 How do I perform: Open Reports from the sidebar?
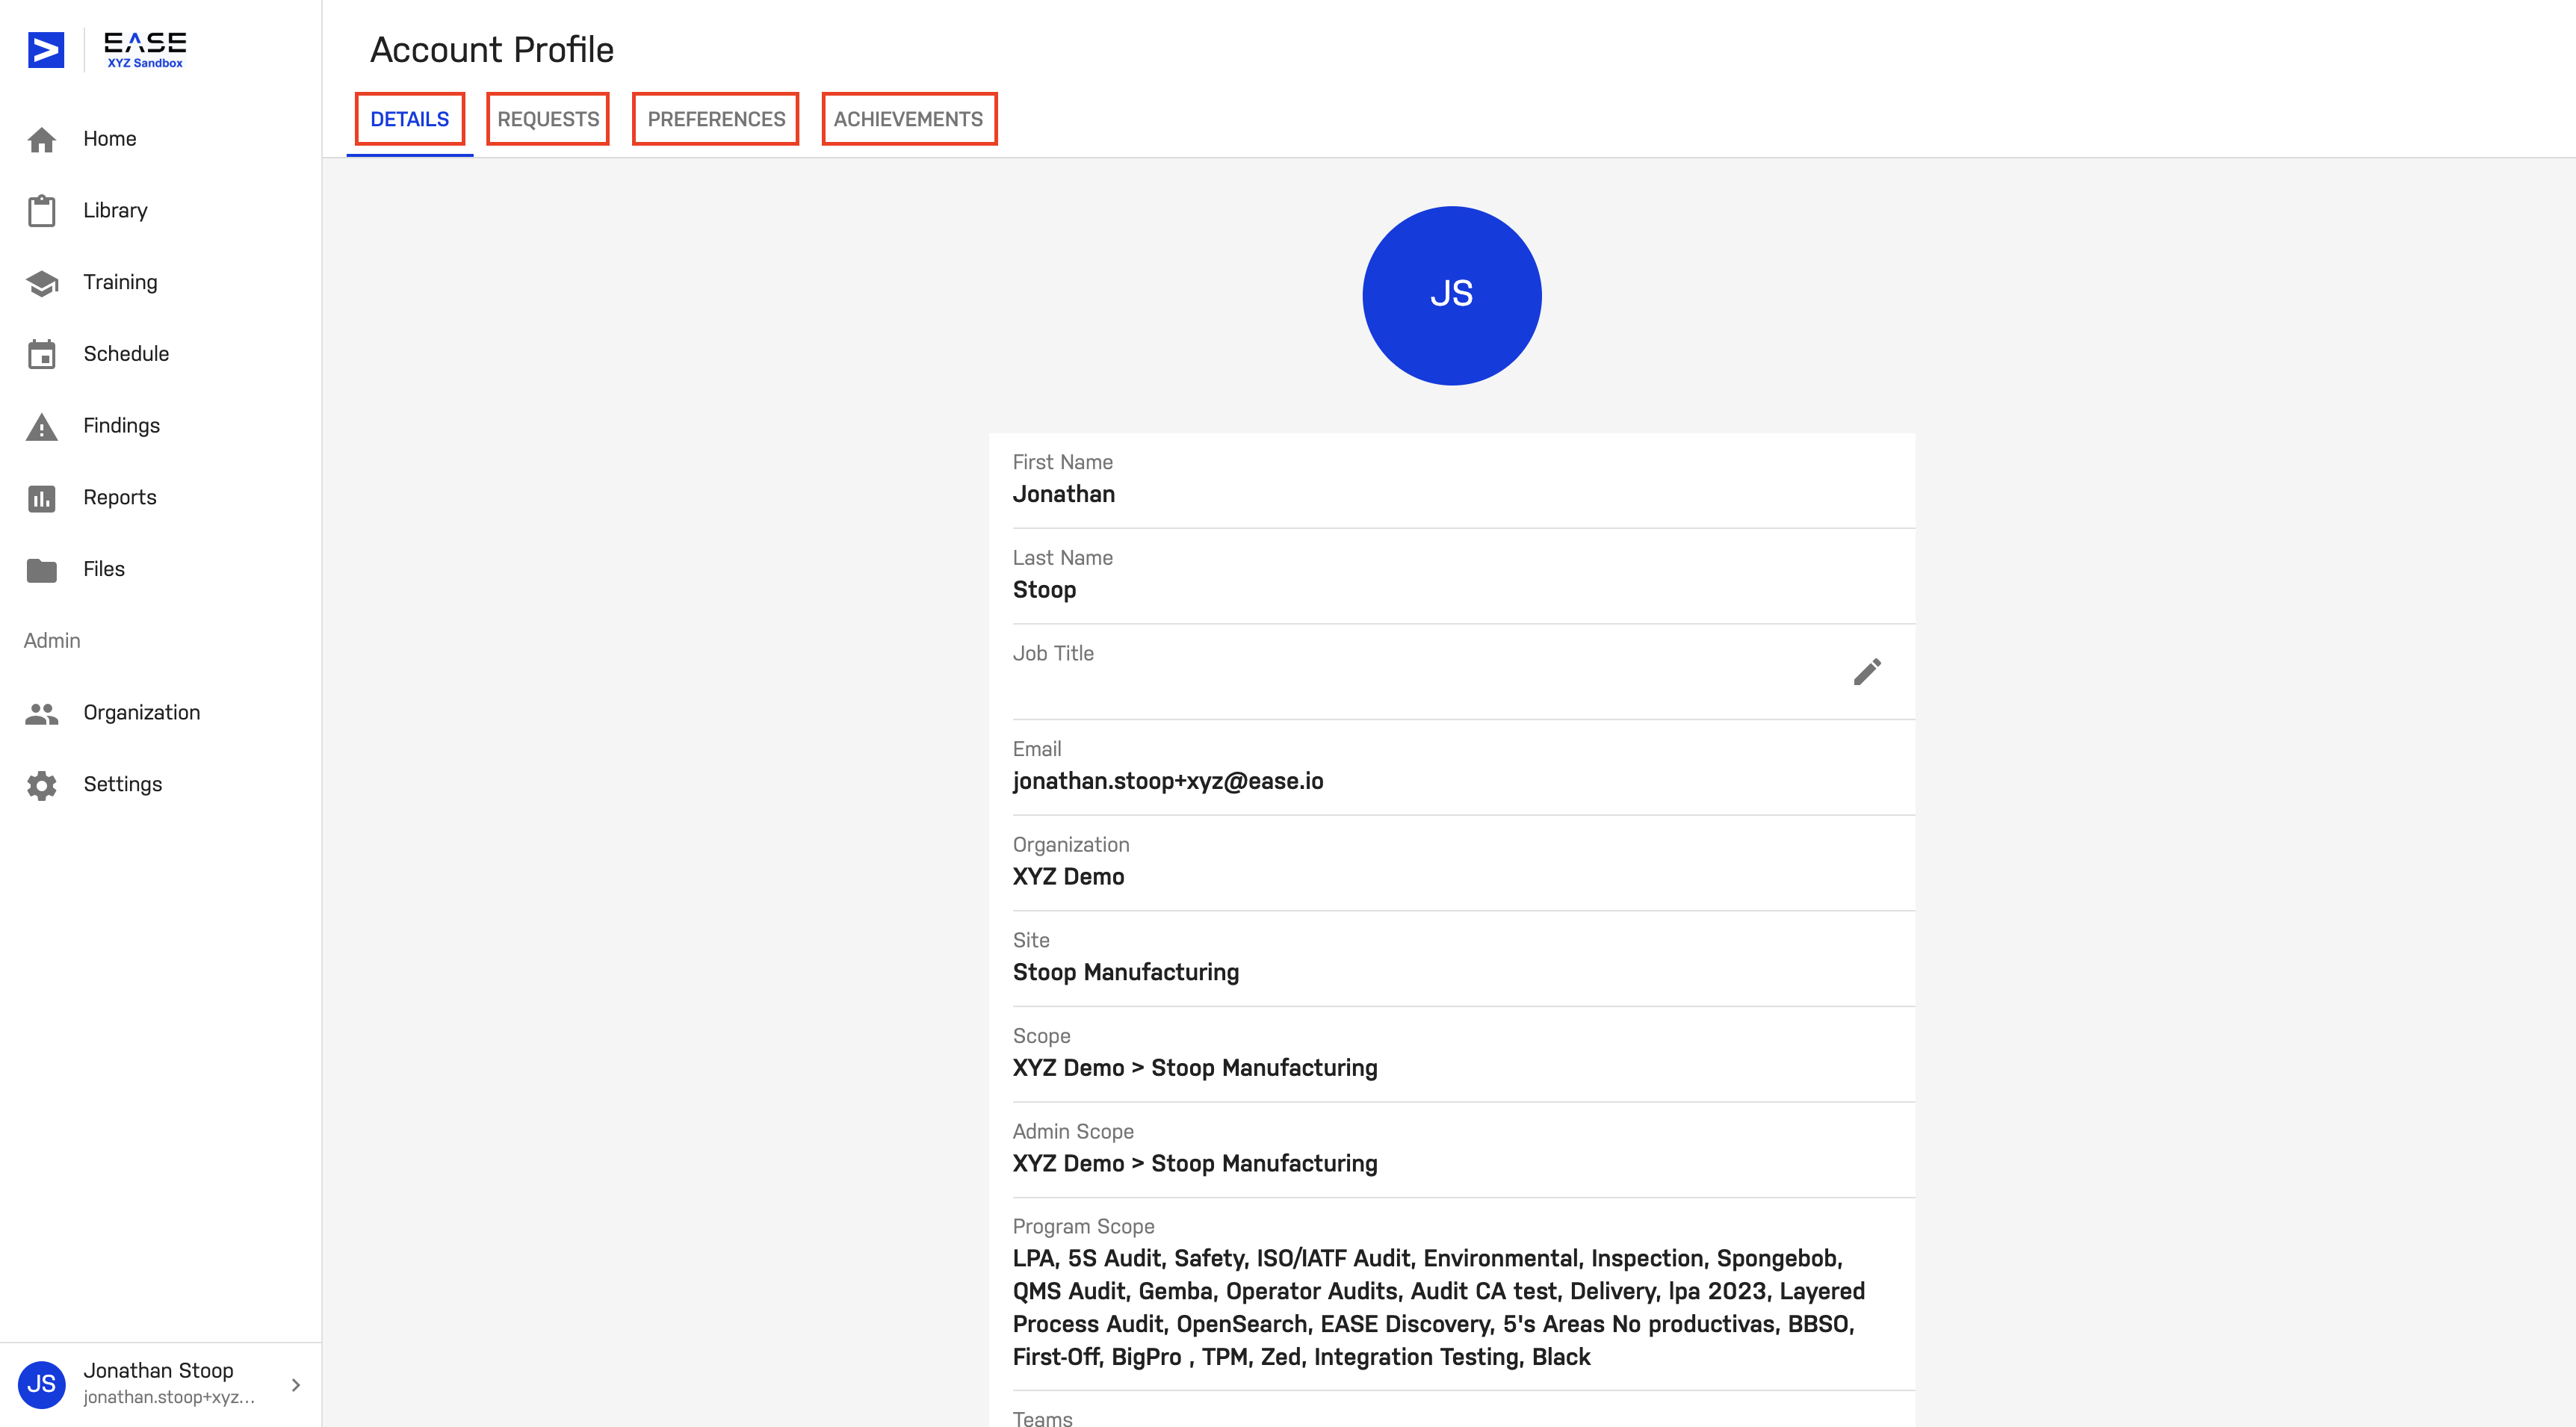point(160,498)
